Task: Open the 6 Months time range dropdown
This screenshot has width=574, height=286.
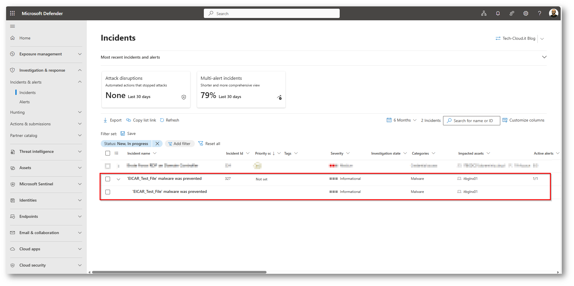Action: coord(402,120)
